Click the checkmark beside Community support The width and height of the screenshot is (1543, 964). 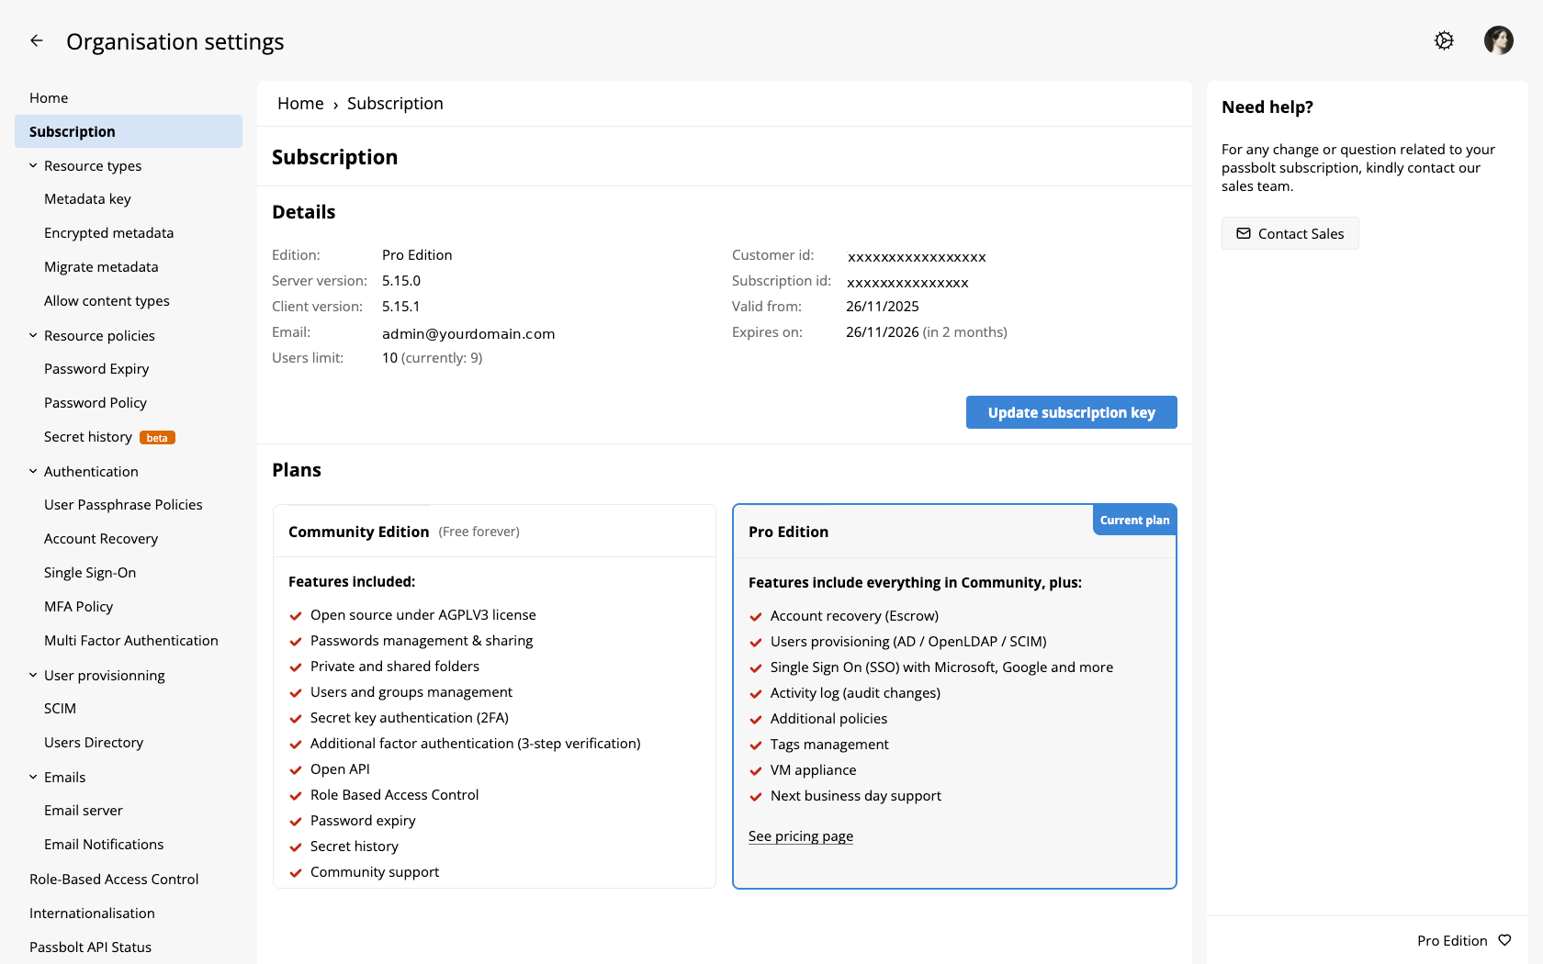[296, 873]
